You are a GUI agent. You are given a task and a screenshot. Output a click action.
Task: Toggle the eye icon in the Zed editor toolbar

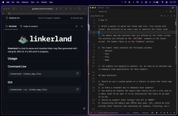pos(161,16)
